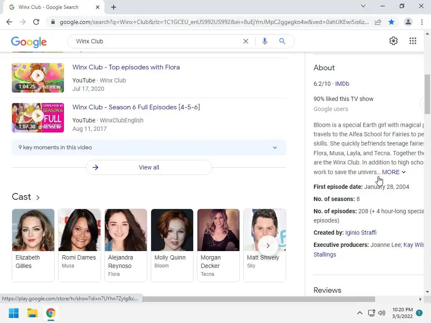Open the Matt Shively name
Screen dimensions: 431x323
263,258
